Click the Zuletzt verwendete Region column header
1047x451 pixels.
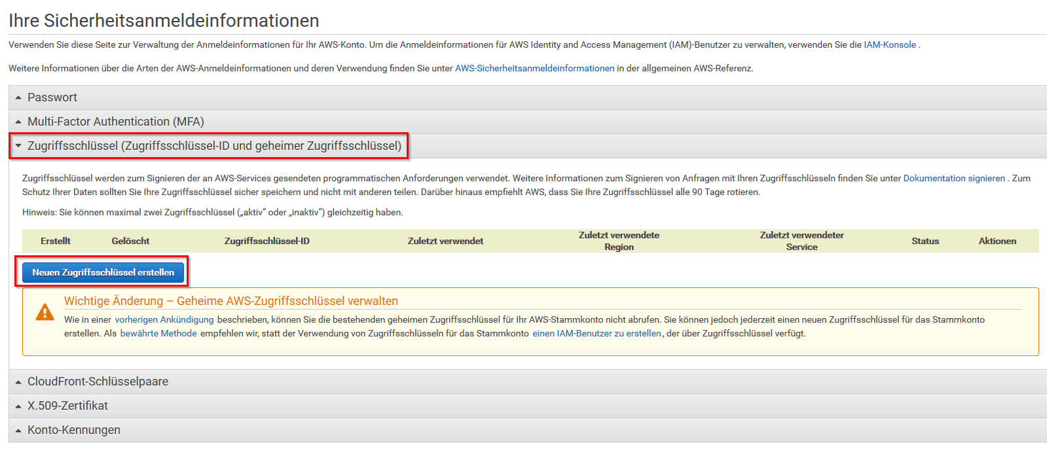(619, 241)
